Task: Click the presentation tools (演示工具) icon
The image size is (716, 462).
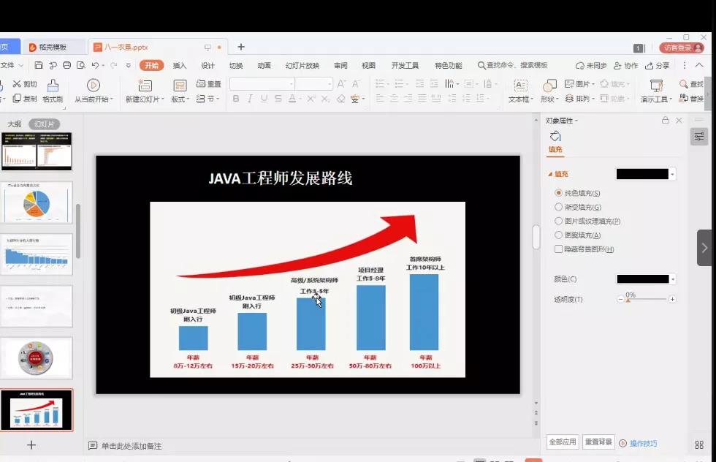Action: click(x=656, y=86)
